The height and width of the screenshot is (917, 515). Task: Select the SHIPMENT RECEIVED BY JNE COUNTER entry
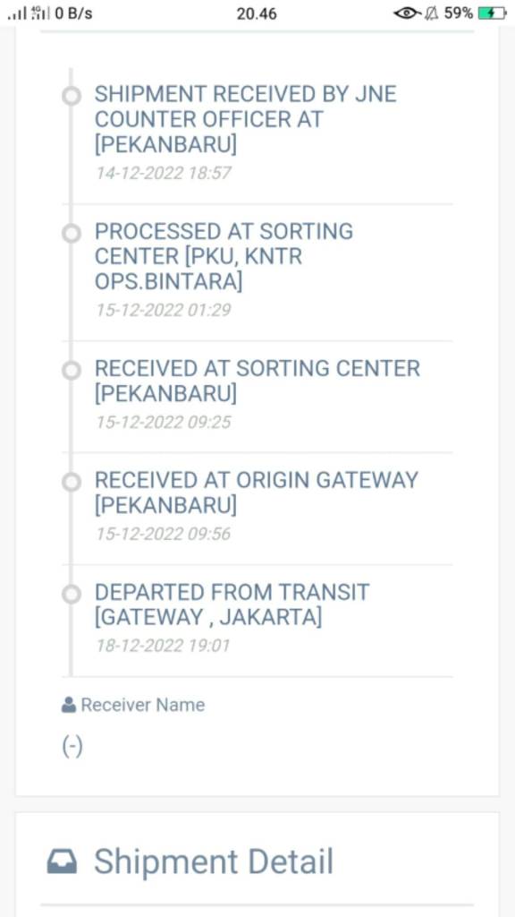point(246,119)
